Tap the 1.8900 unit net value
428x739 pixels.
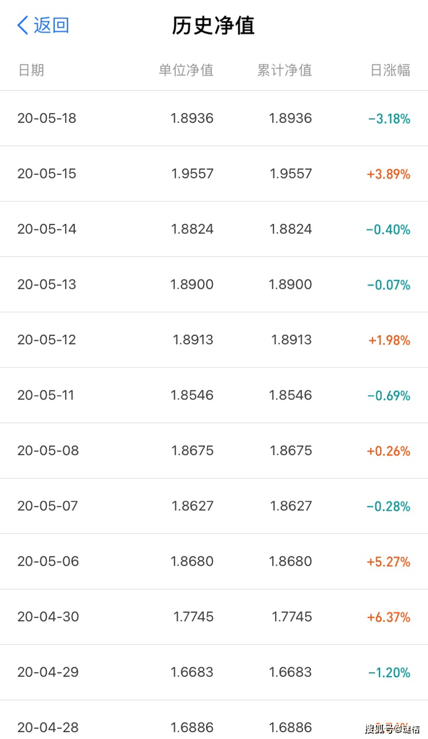[192, 285]
